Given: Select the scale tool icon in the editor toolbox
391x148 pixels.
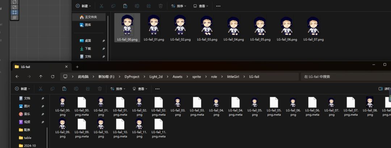Looking at the screenshot, I should point(14,7).
